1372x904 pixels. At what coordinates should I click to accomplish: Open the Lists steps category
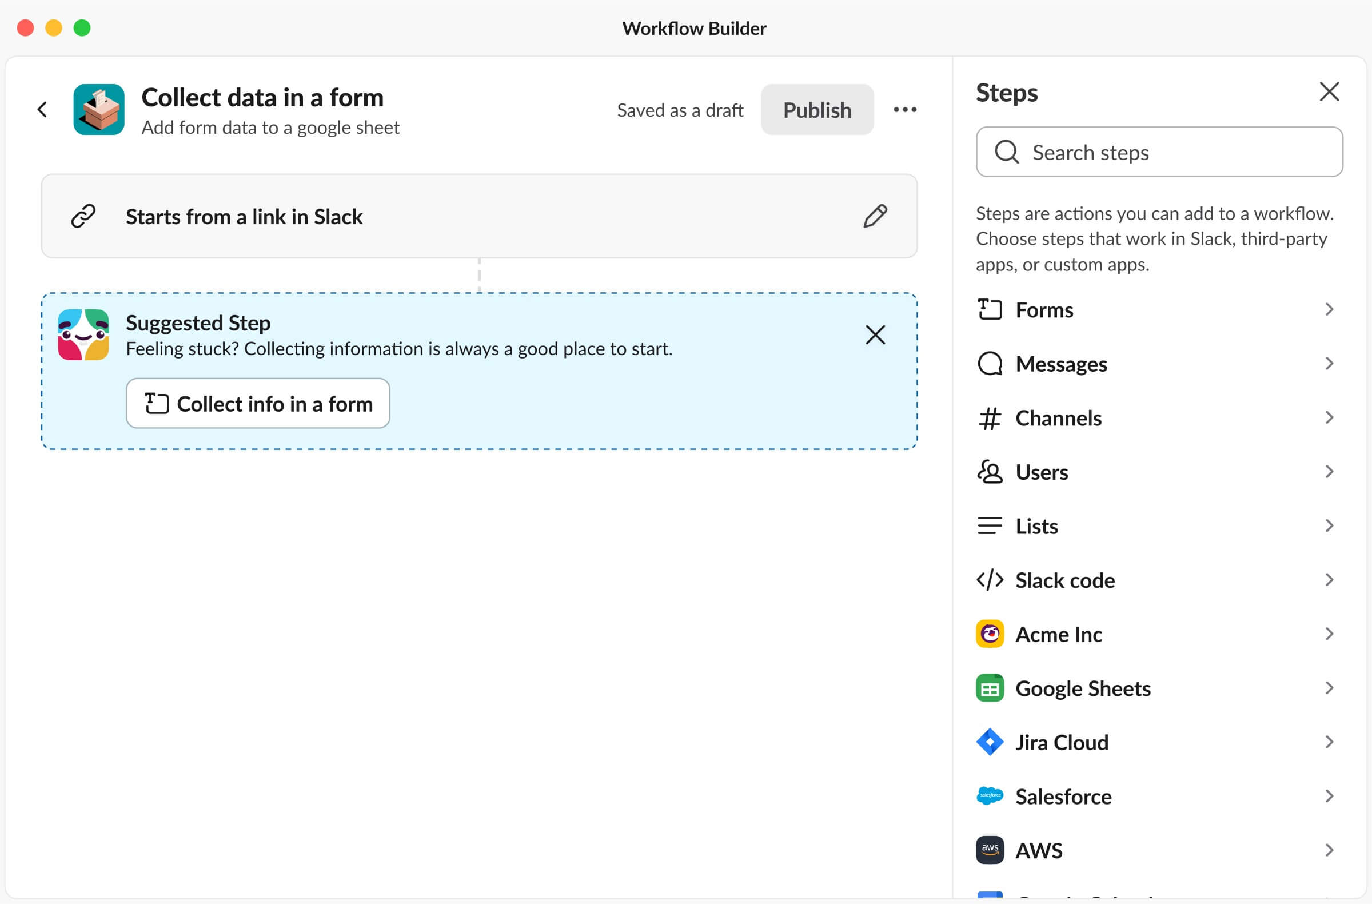tap(1159, 527)
